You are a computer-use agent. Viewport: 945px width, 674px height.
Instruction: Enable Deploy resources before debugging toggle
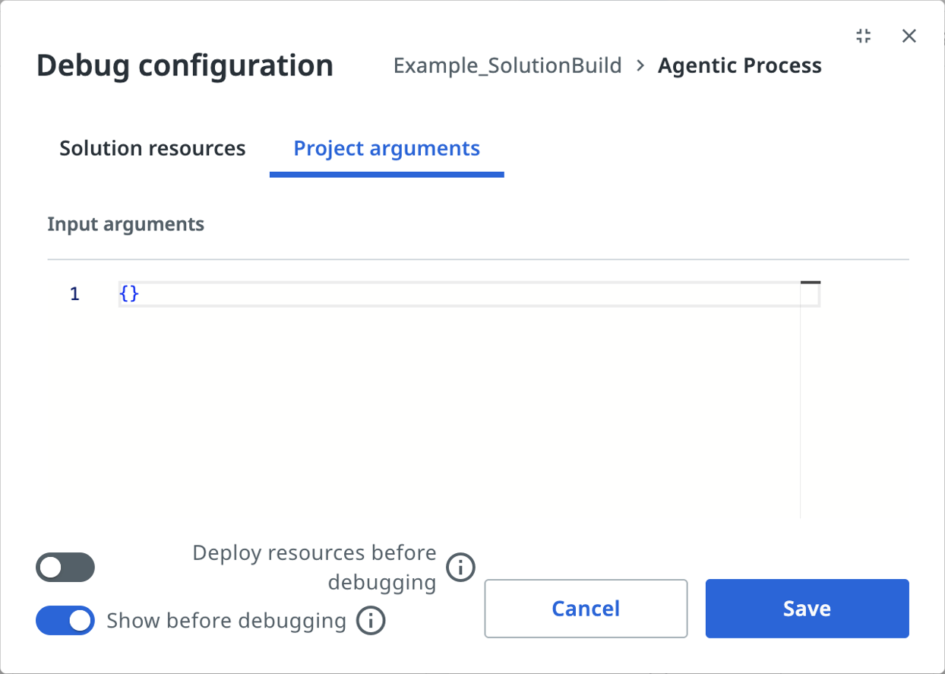[65, 568]
